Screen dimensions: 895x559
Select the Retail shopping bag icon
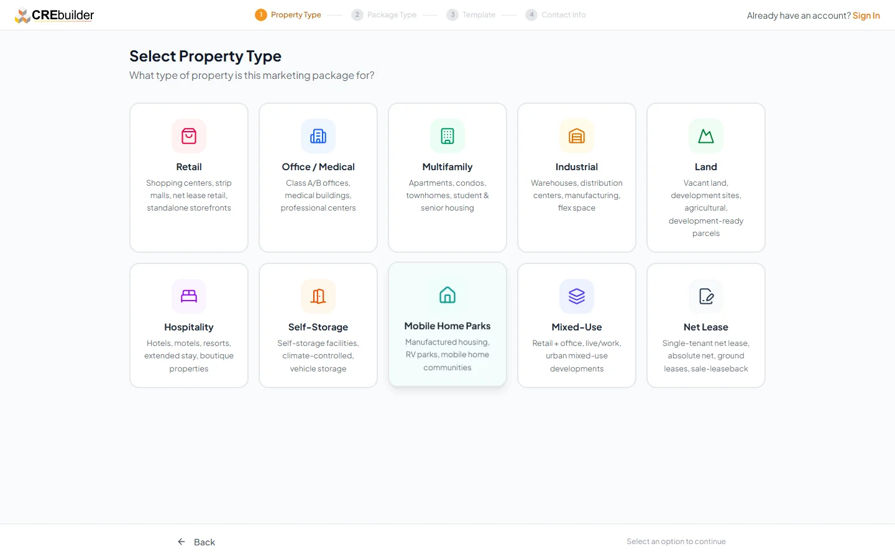[x=189, y=136]
